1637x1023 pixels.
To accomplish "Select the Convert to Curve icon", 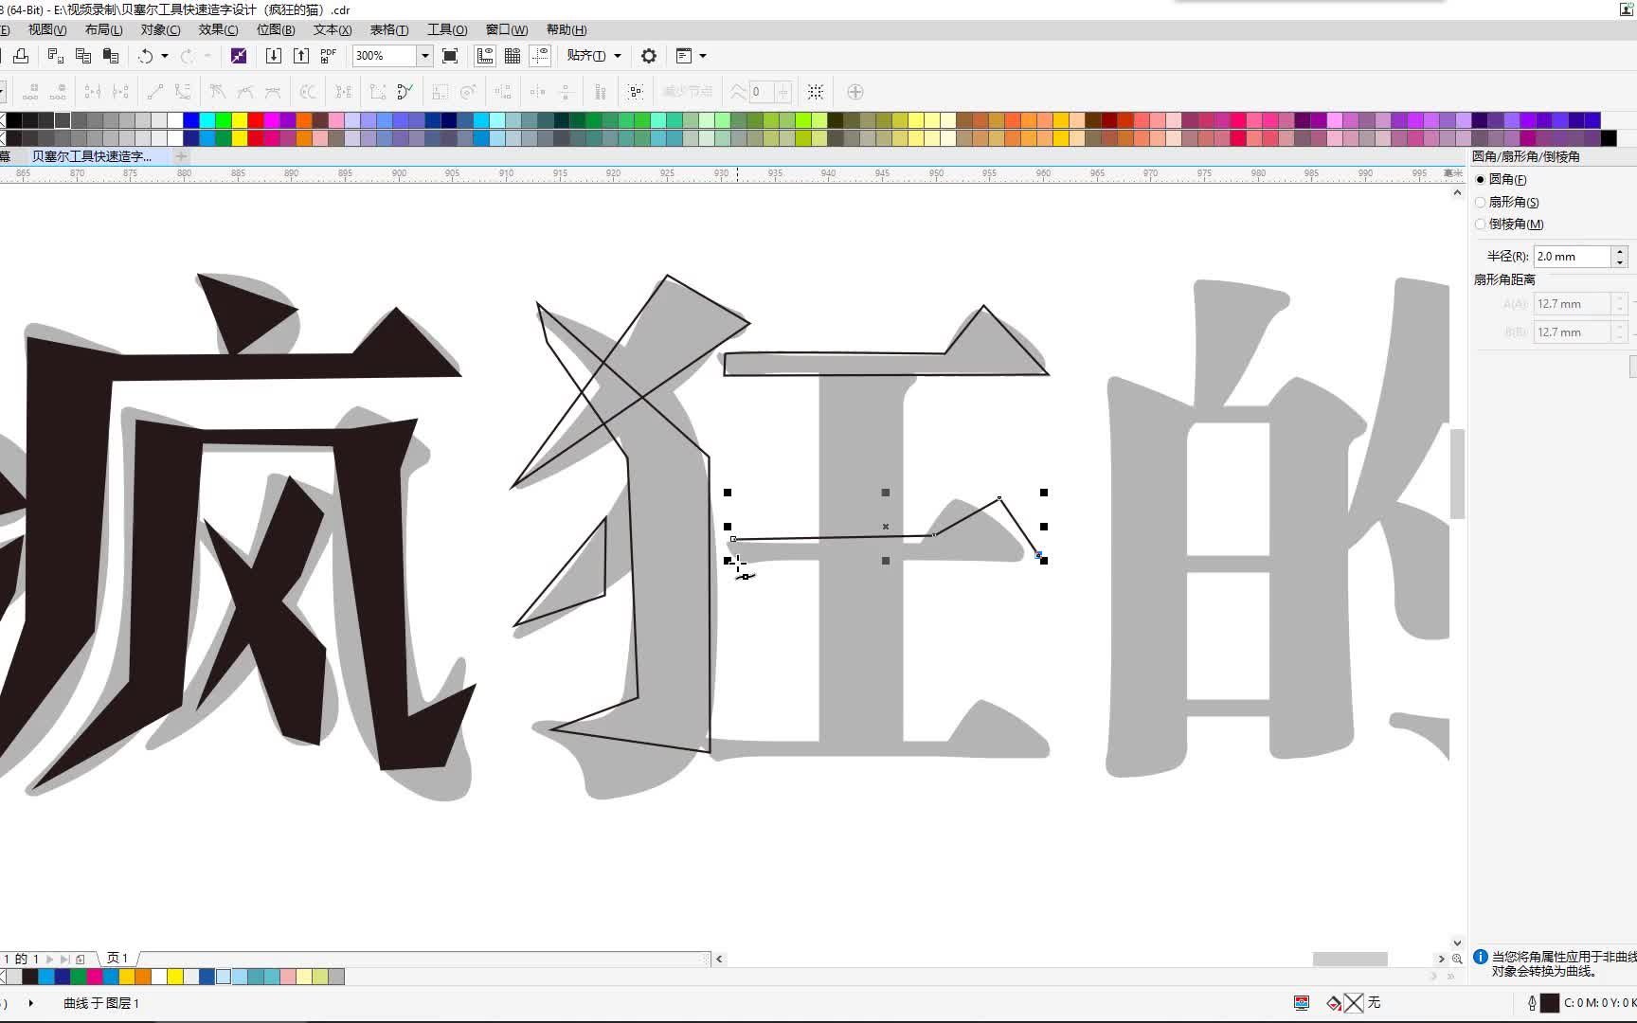I will pyautogui.click(x=182, y=91).
